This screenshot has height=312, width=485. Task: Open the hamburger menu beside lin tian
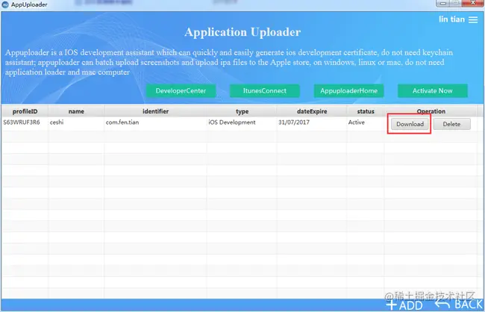(x=473, y=20)
